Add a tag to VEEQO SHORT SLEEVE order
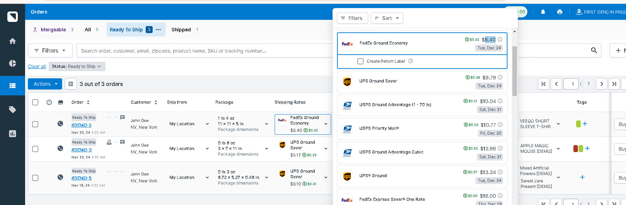The image size is (626, 205). click(585, 124)
